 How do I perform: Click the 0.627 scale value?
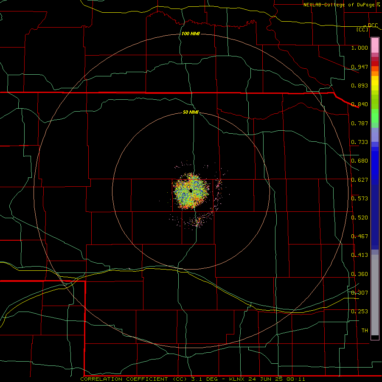pos(360,180)
